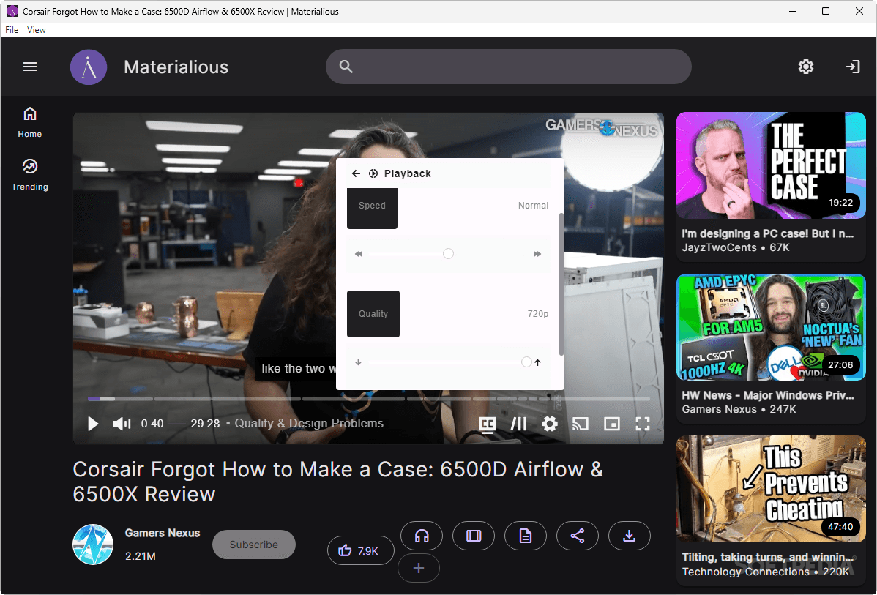Screen dimensions: 877x595
Task: Click the Speed setting label
Action: click(x=372, y=206)
